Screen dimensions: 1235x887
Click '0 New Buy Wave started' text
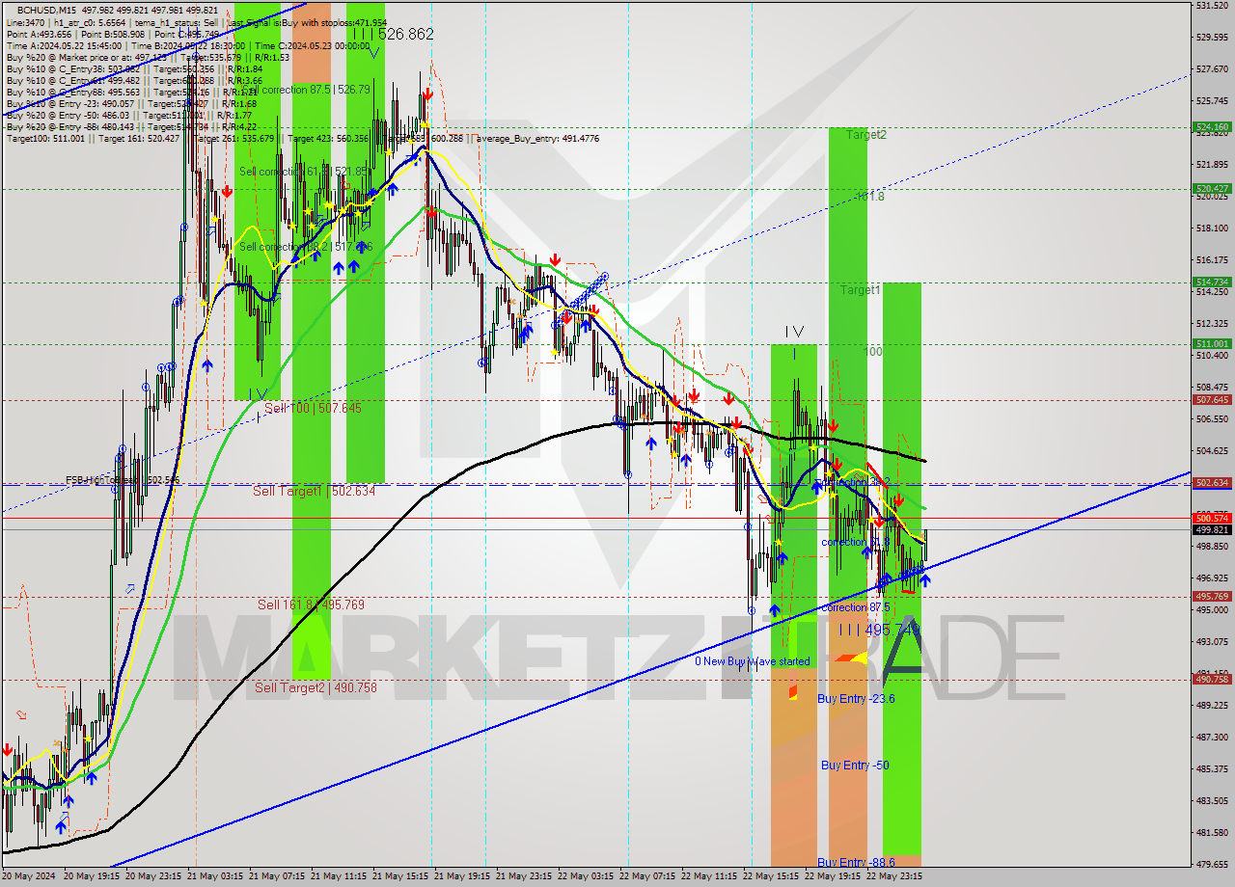click(x=752, y=661)
